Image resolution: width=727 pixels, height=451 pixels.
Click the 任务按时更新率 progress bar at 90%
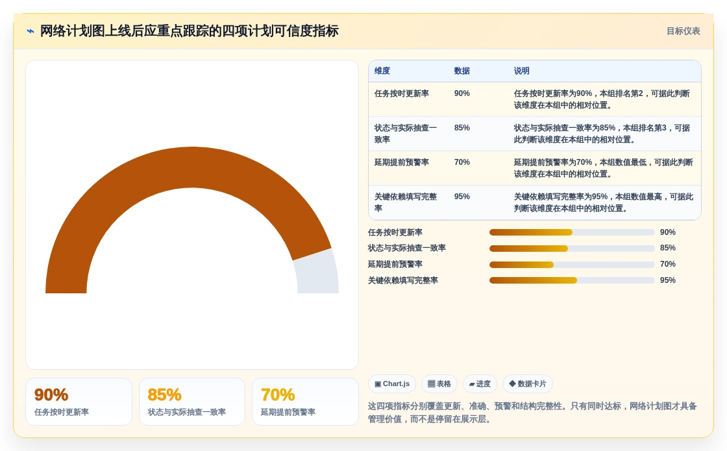(x=572, y=232)
